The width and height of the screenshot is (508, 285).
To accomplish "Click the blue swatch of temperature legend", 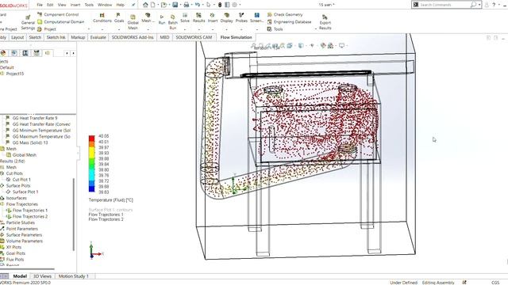I will 92,189.
